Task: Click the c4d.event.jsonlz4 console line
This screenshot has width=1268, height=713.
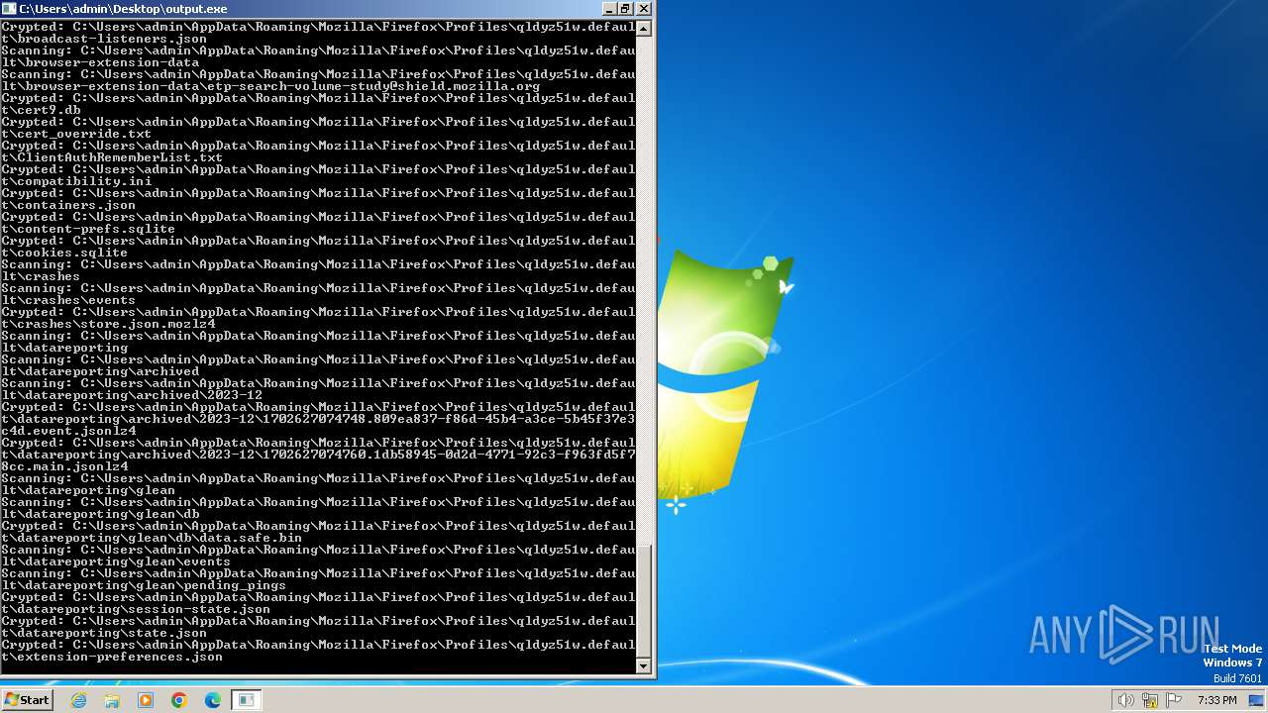Action: [x=67, y=431]
